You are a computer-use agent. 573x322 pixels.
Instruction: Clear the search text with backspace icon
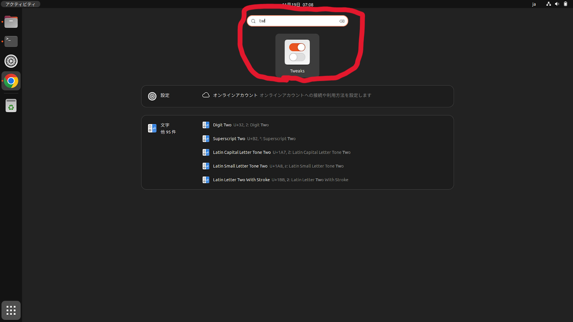pos(342,21)
